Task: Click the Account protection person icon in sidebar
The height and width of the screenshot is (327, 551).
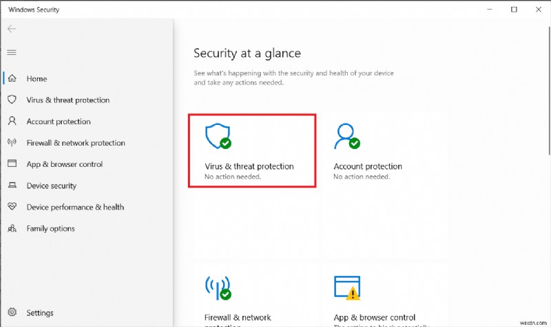Action: 12,122
